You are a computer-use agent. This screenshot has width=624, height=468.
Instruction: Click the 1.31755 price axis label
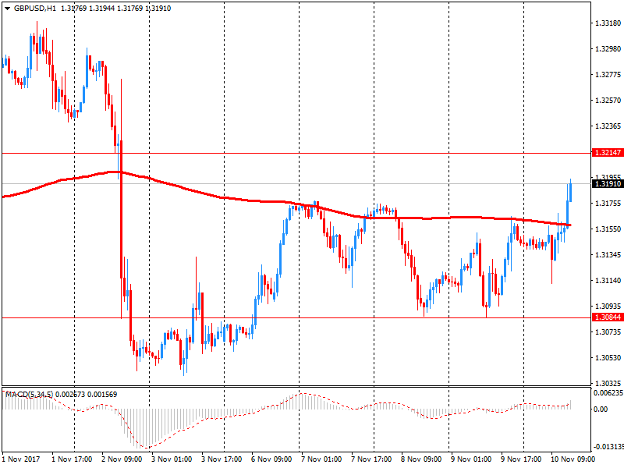(608, 204)
